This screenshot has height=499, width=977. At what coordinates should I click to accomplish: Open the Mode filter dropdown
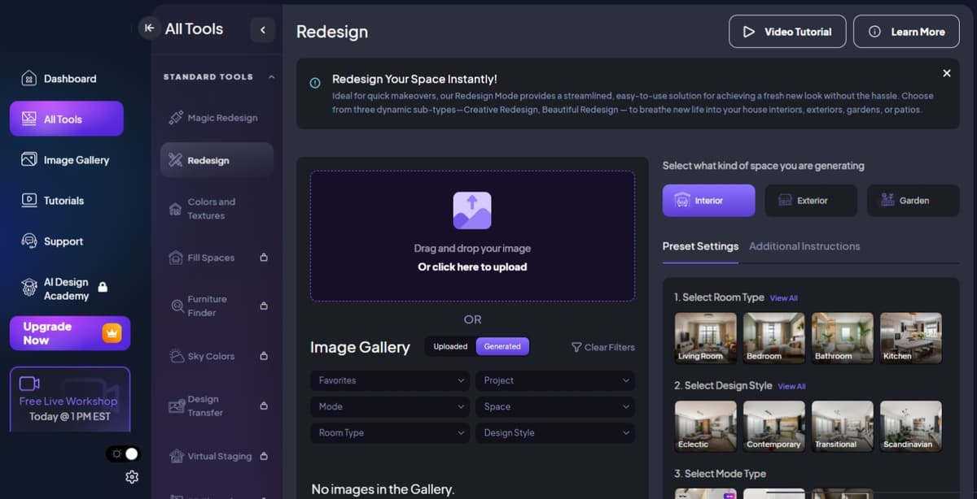(390, 406)
